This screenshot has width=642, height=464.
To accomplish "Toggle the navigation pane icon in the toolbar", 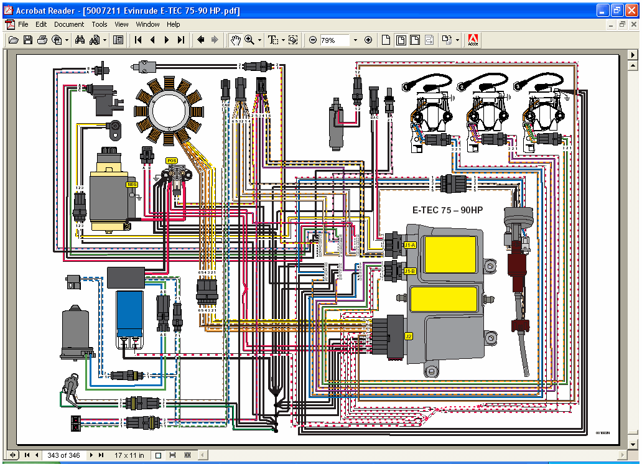I will click(x=118, y=40).
